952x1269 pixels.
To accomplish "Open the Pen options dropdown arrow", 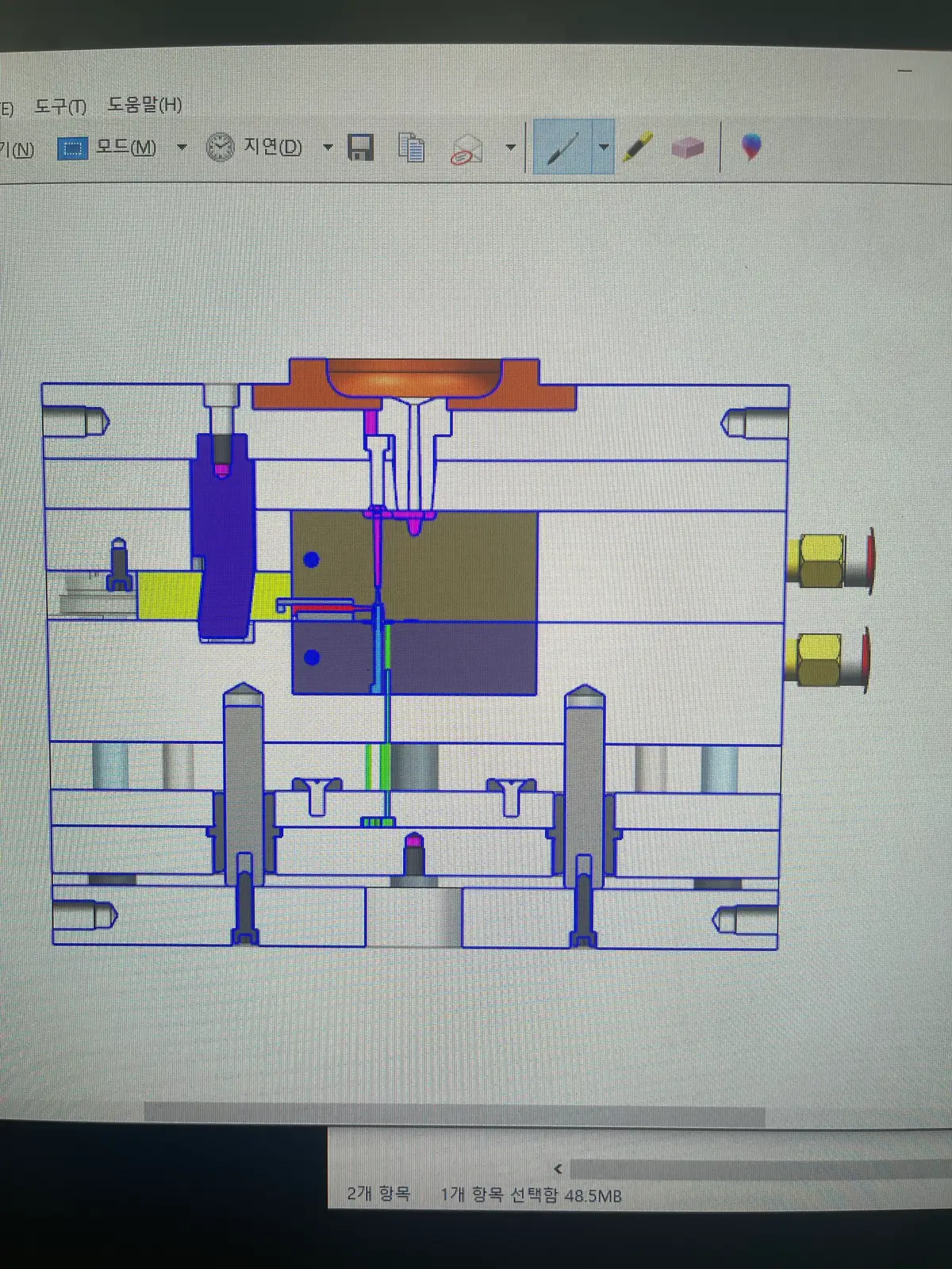I will click(x=604, y=148).
